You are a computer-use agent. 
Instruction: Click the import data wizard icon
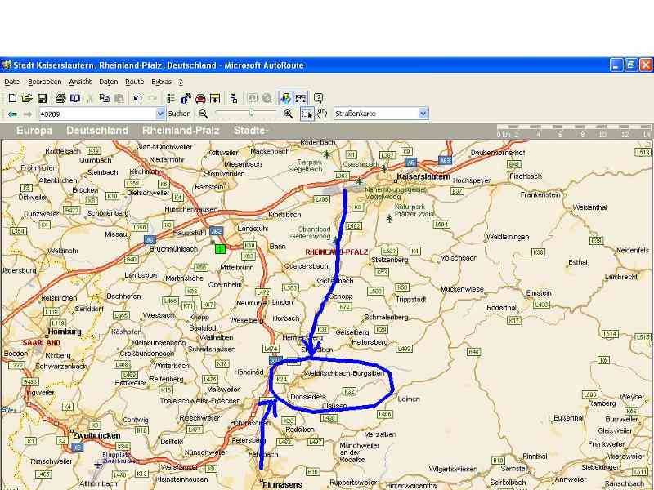(x=215, y=98)
